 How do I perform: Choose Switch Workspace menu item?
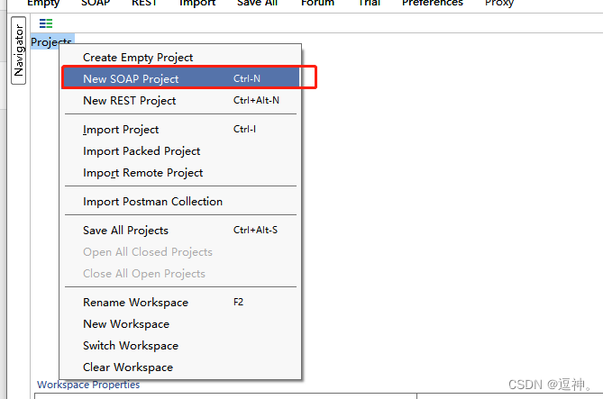[x=180, y=346]
